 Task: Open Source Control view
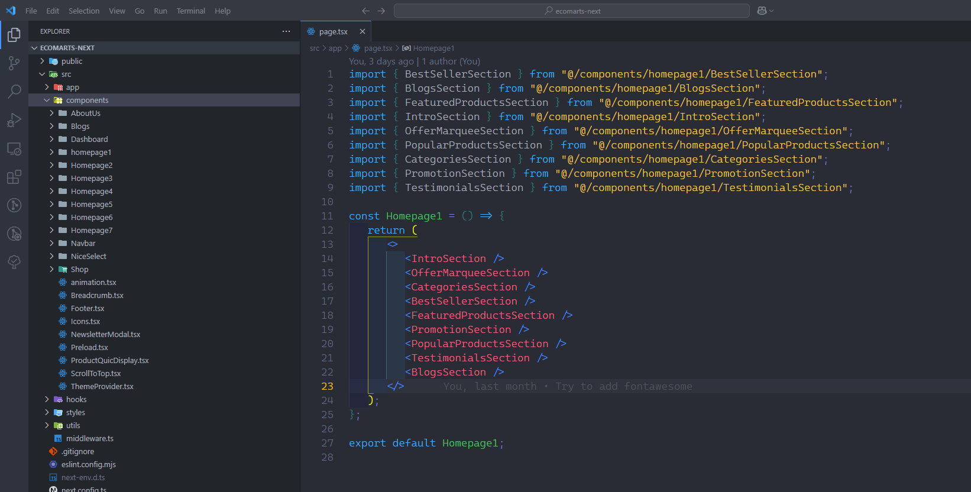click(14, 63)
